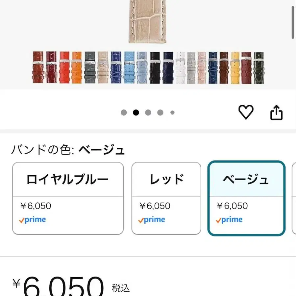Open share options with share icon

276,113
